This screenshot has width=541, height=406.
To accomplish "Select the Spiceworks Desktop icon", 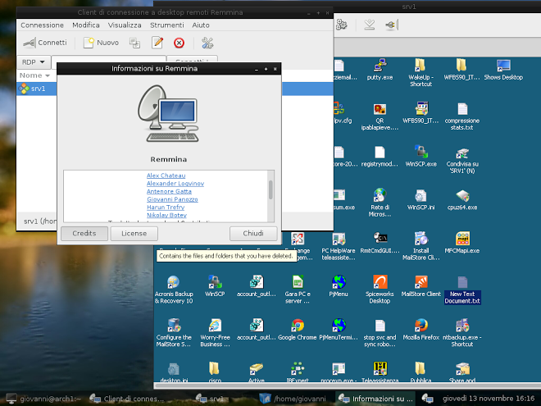I will pos(379,284).
